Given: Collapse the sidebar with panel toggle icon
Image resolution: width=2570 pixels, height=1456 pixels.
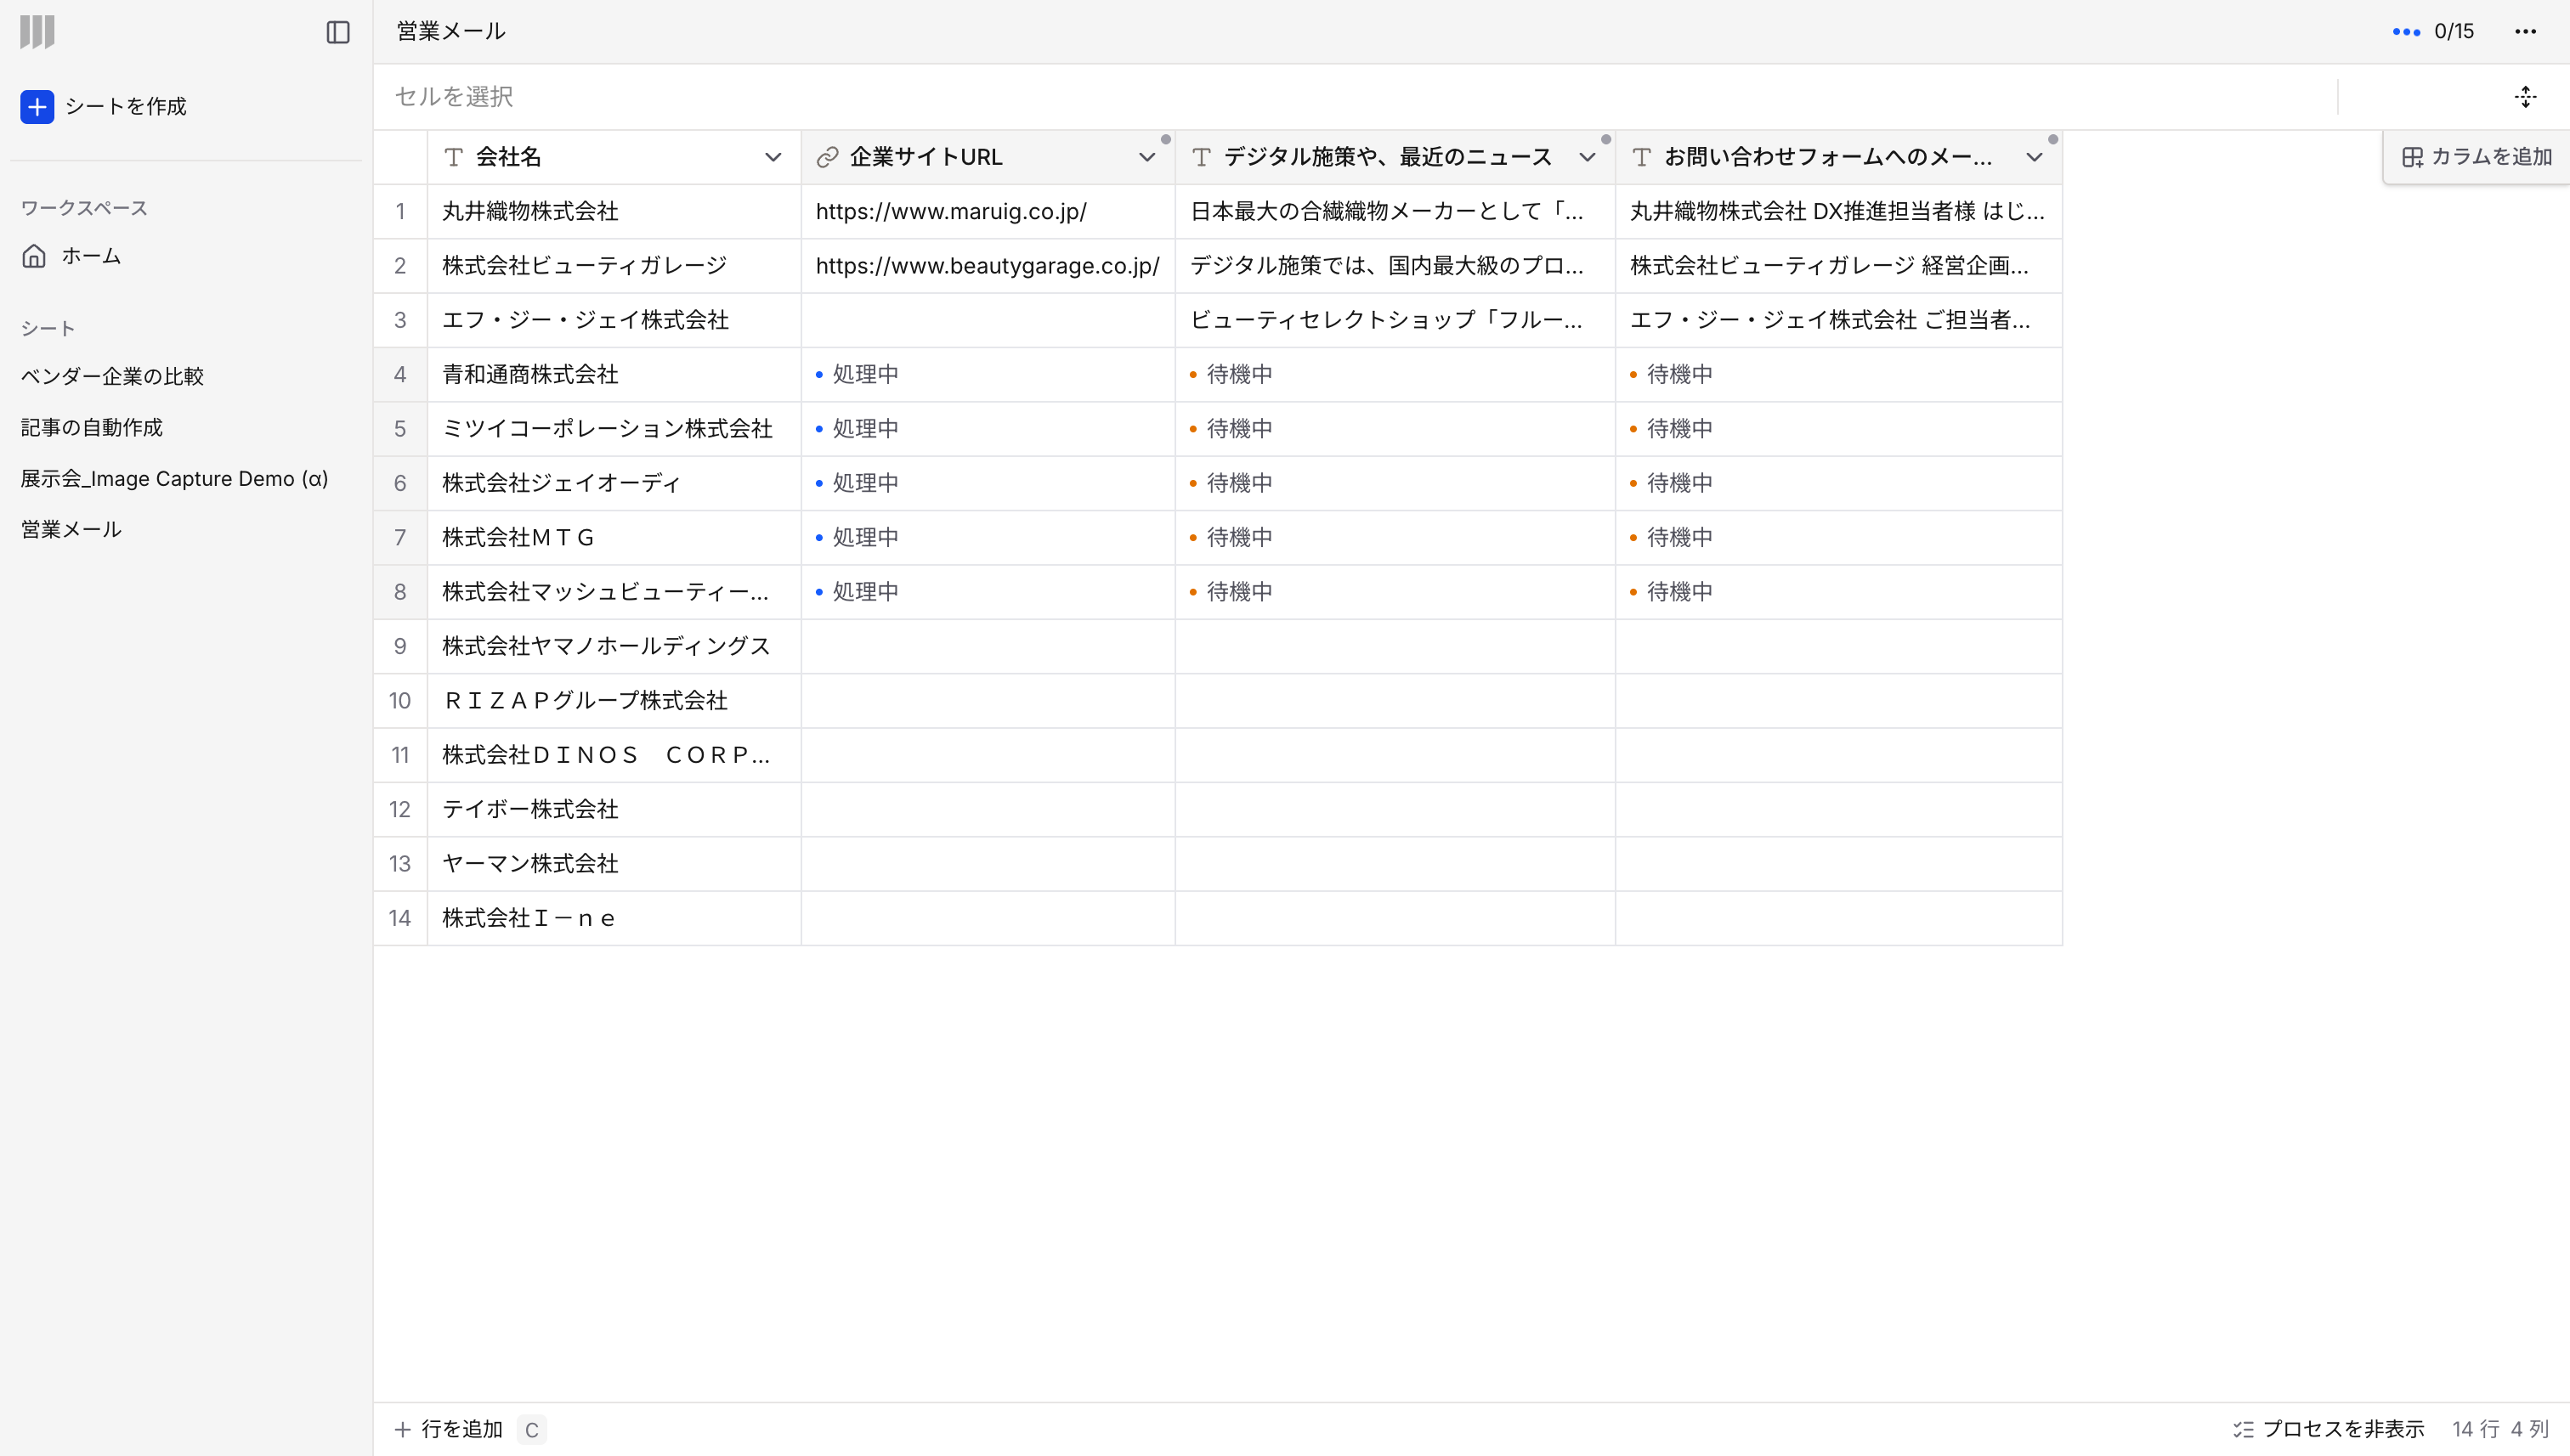Looking at the screenshot, I should 338,32.
